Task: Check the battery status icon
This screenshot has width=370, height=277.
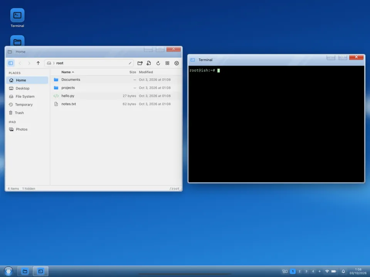Action: coord(334,271)
